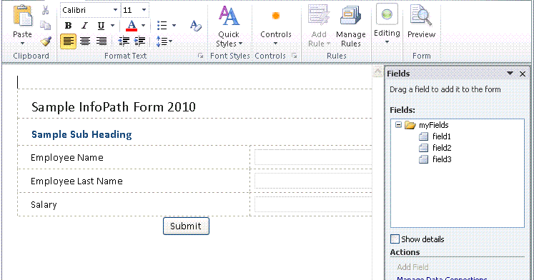Select Align Right paragraph alignment

[x=101, y=41]
